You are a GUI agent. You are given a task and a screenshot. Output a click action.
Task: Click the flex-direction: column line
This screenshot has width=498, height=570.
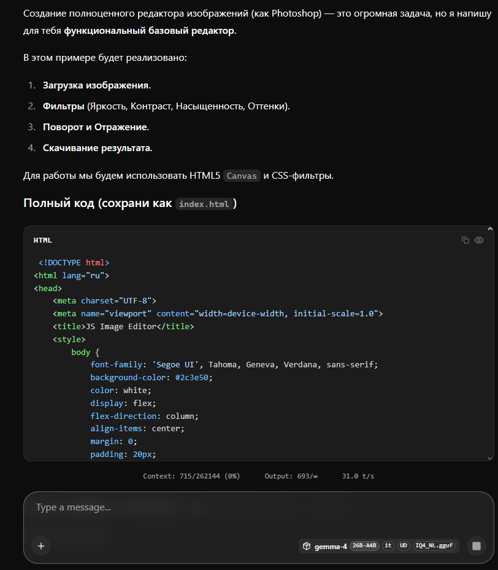point(145,416)
